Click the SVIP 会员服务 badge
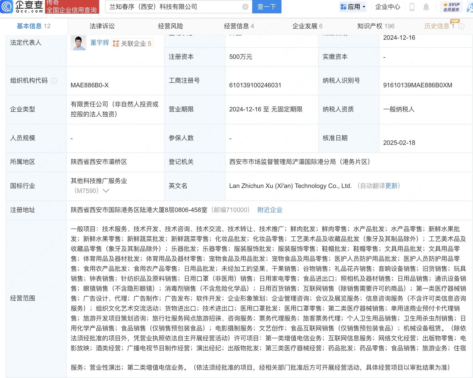Image resolution: width=473 pixels, height=378 pixels. pos(451,7)
